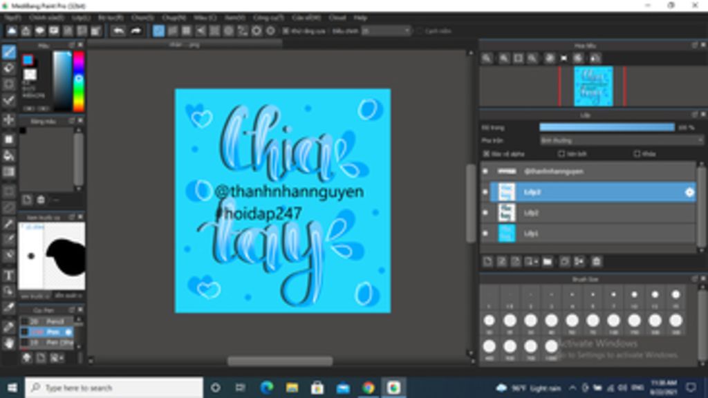The width and height of the screenshot is (708, 398).
Task: Delete palette color with trash icon
Action: point(41,200)
